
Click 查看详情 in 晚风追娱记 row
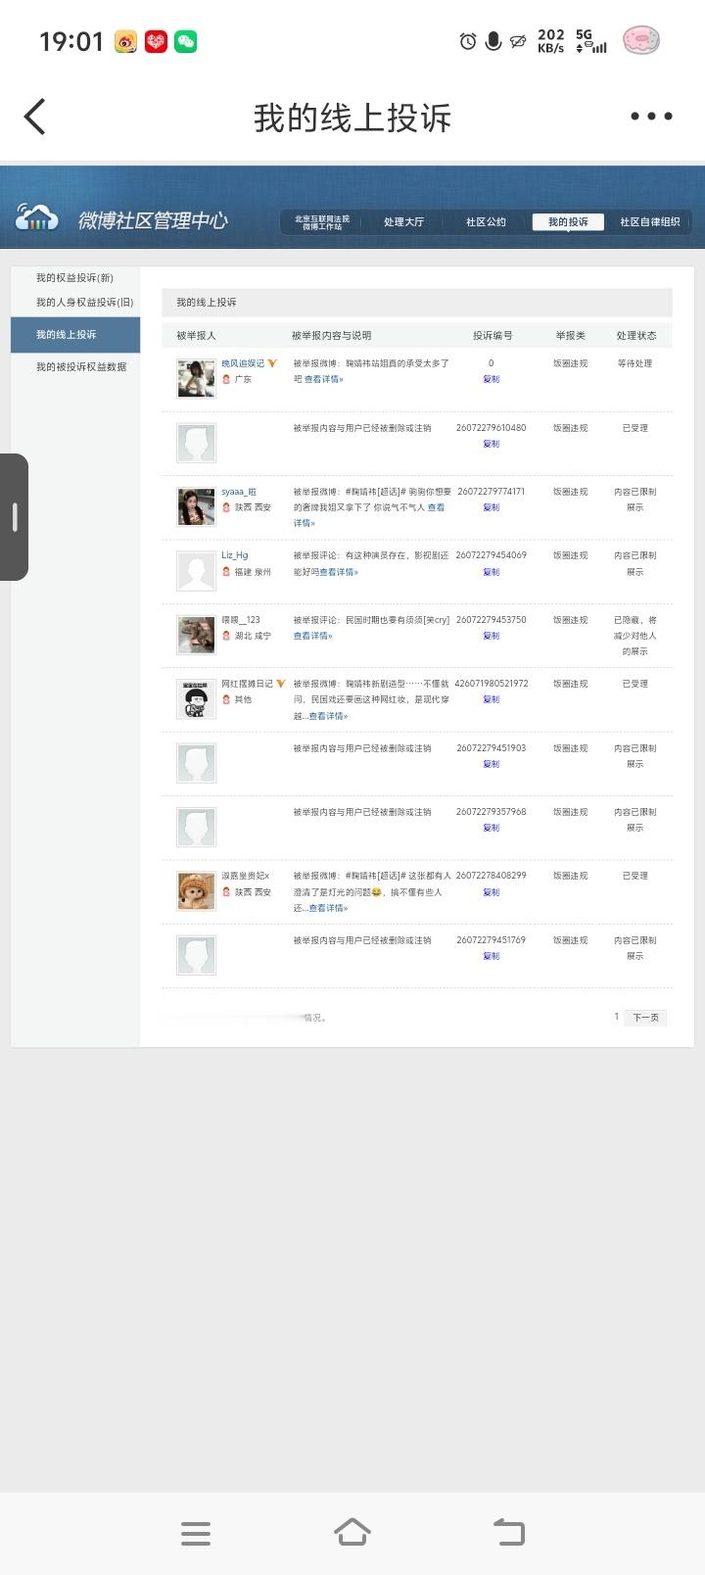tap(324, 379)
